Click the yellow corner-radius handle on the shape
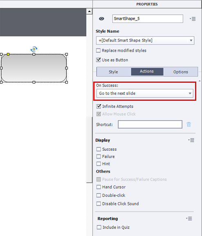 pyautogui.click(x=8, y=54)
